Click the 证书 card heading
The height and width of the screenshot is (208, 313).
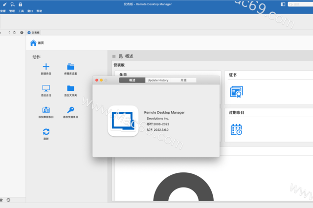click(233, 75)
